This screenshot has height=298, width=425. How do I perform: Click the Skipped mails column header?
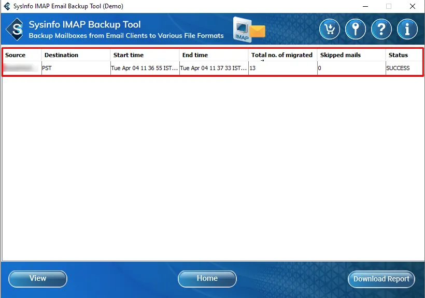(351, 55)
